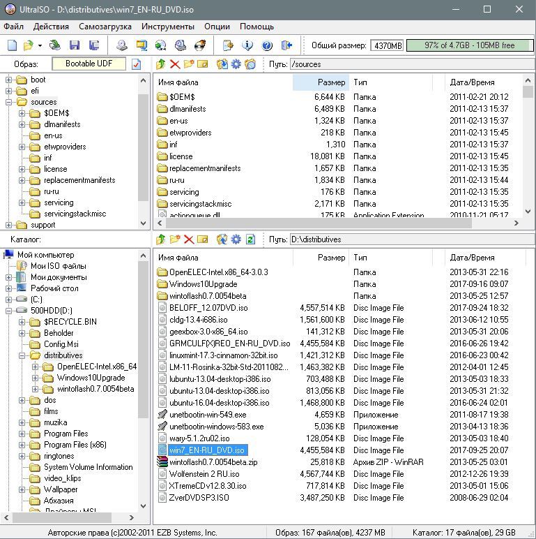Click Rename icon in image toolbar

[202, 64]
